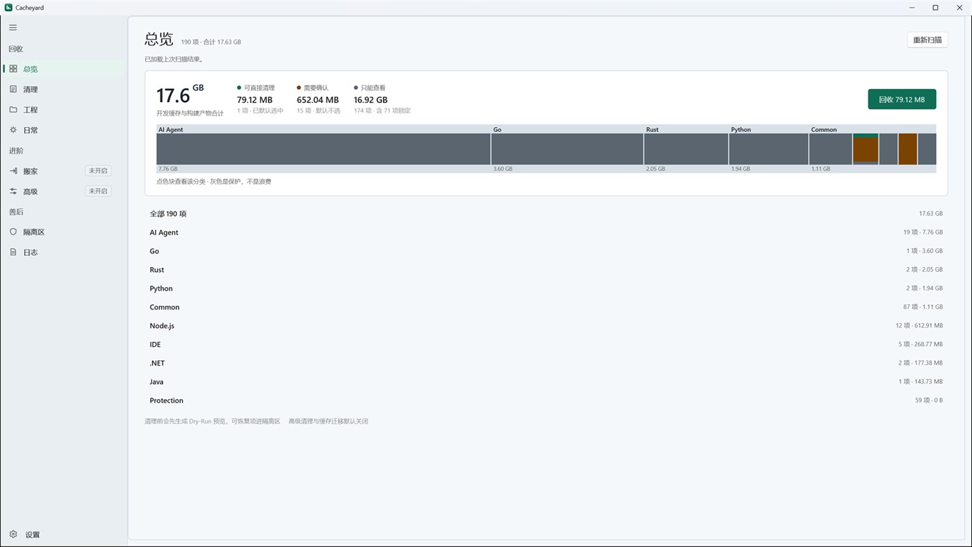The width and height of the screenshot is (972, 547).
Task: Click the green-topped brown chart block
Action: (x=866, y=149)
